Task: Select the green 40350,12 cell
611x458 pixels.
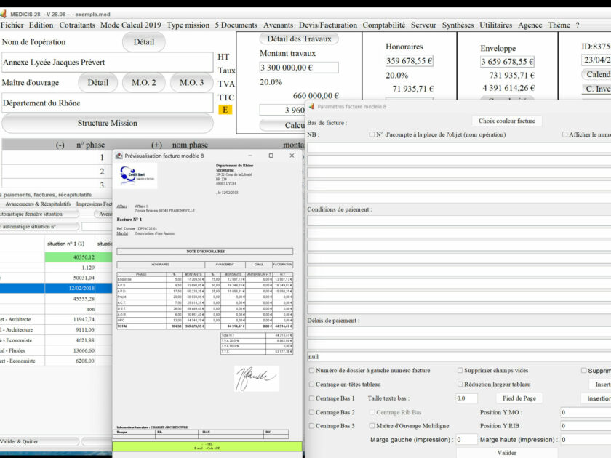Action: (70, 257)
